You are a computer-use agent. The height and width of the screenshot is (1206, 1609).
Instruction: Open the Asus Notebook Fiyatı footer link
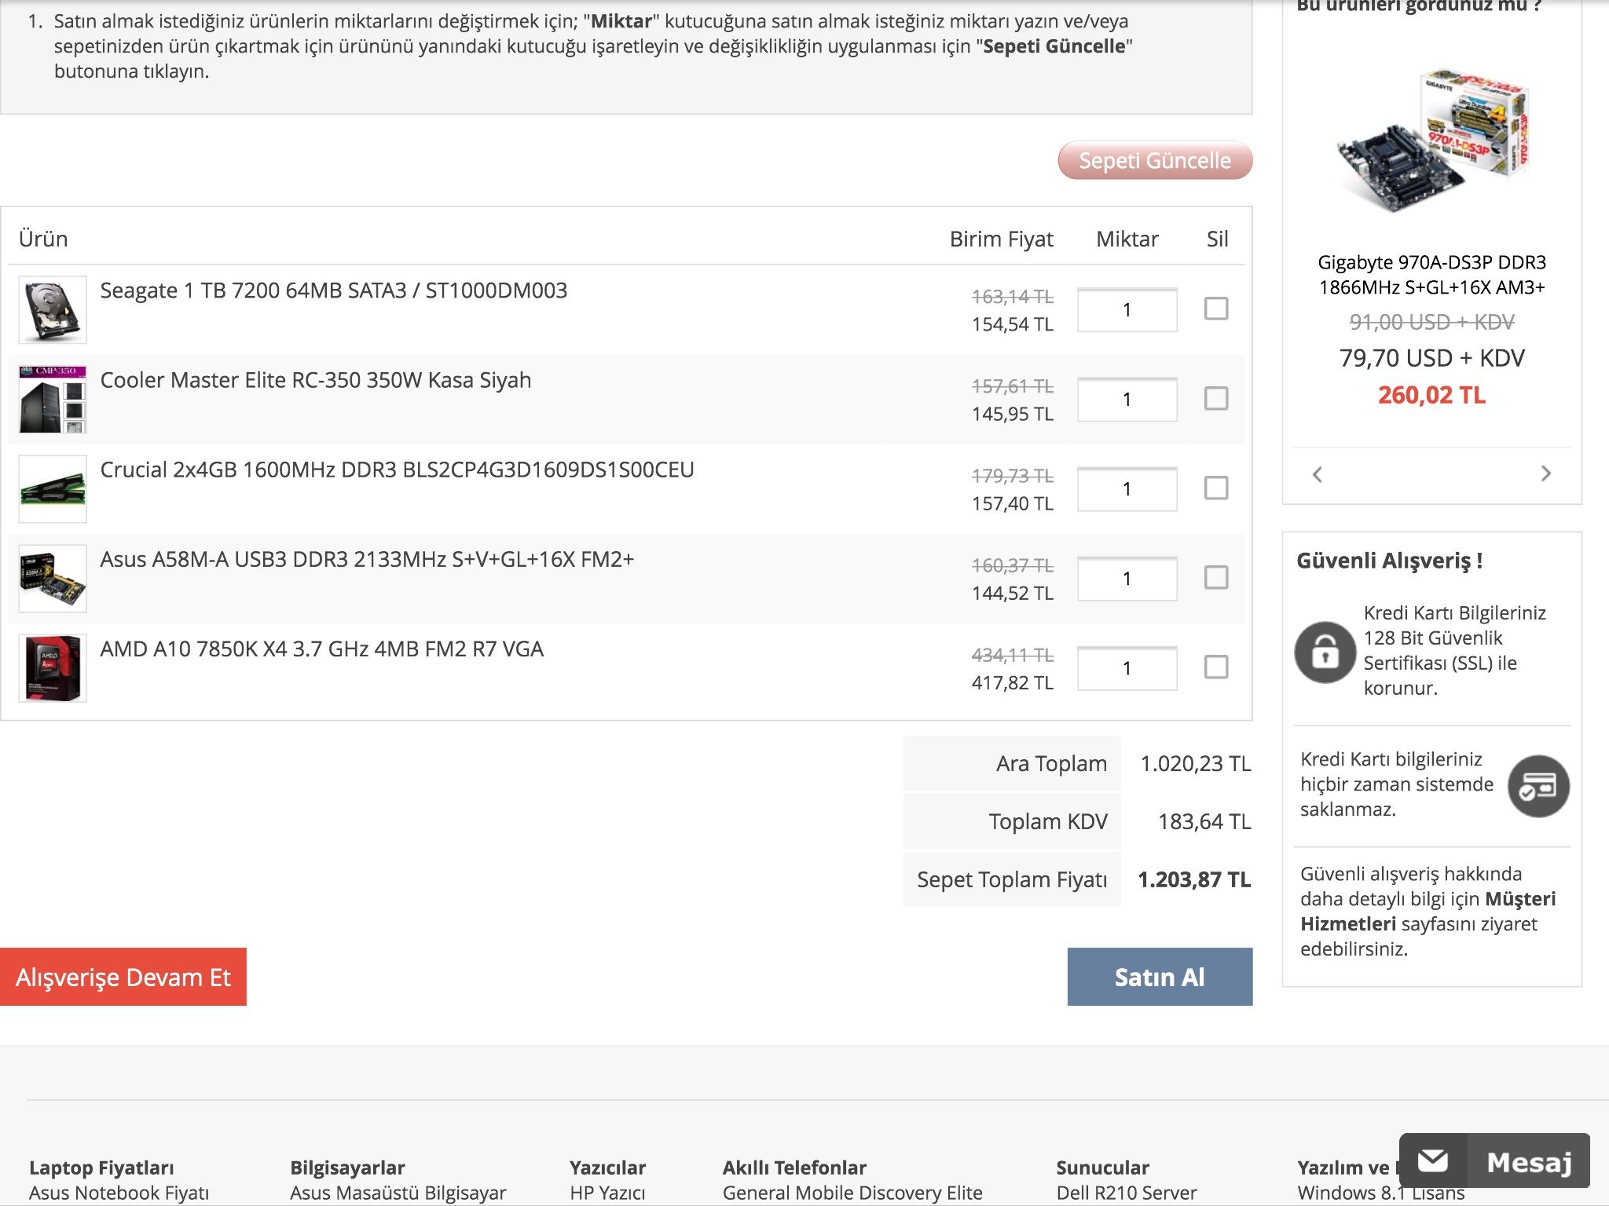(119, 1193)
